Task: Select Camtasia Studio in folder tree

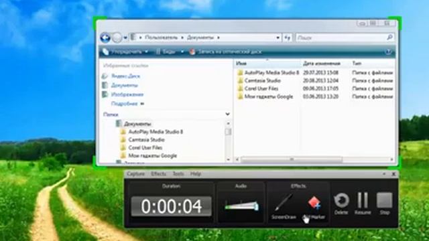Action: pyautogui.click(x=147, y=140)
